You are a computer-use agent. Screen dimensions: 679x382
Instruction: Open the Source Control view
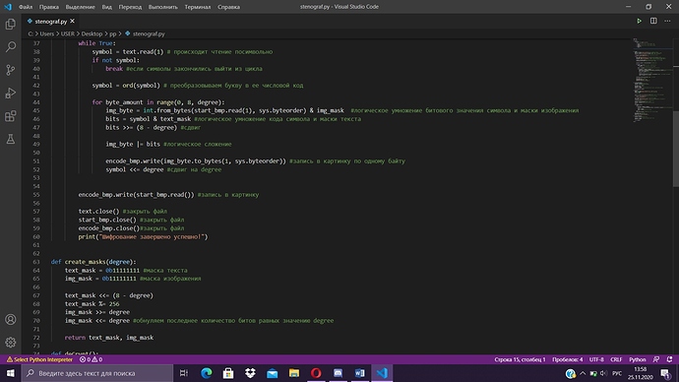(x=11, y=70)
